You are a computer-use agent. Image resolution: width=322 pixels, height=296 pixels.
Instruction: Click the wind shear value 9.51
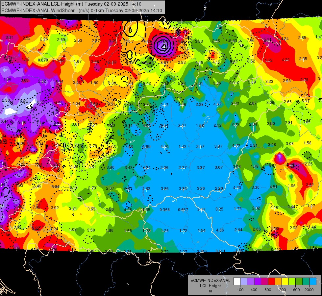111,104
